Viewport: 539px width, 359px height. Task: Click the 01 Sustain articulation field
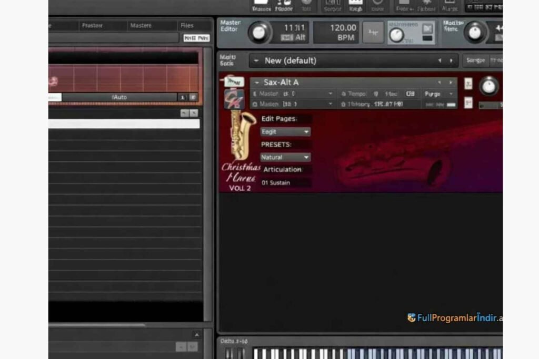pyautogui.click(x=284, y=182)
